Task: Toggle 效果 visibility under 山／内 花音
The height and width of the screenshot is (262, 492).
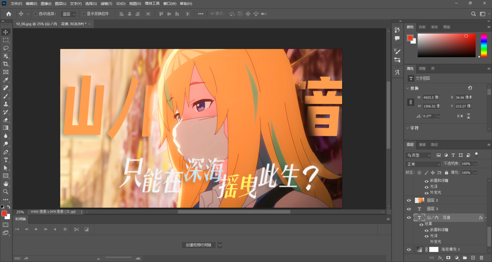Action: point(421,224)
